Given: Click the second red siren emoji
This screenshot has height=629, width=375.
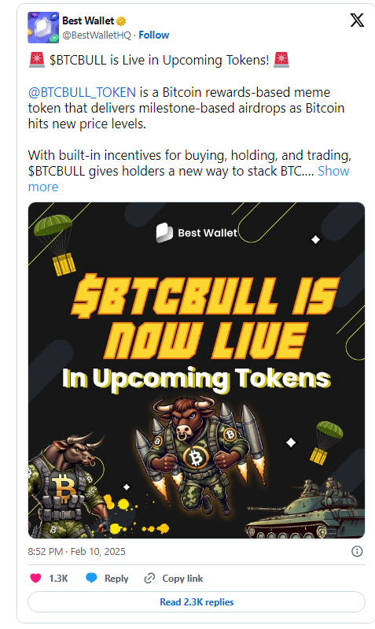Looking at the screenshot, I should (281, 60).
